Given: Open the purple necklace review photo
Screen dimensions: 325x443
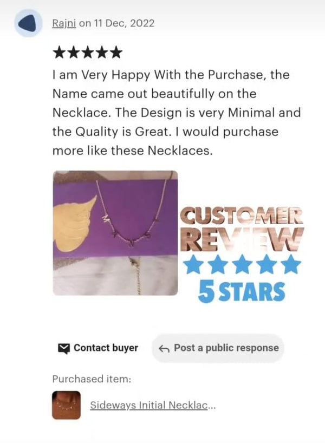Looking at the screenshot, I should [115, 233].
